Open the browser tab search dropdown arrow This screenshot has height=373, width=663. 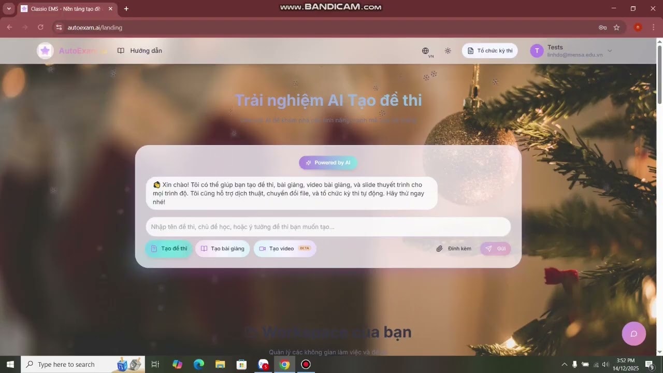[x=8, y=8]
